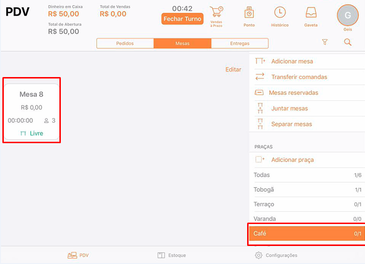Open the Gaveta drawer icon
Viewport: 365px width, 264px height.
pos(311,12)
